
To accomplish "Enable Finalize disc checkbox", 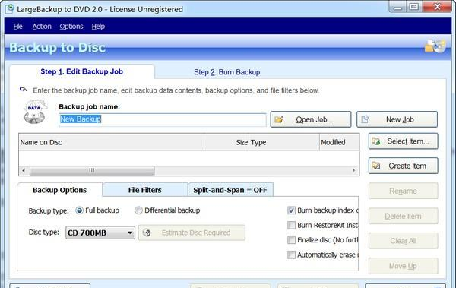I will pyautogui.click(x=291, y=240).
